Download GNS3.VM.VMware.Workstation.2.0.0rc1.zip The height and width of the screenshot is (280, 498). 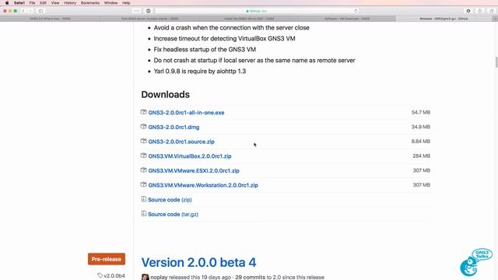[203, 185]
